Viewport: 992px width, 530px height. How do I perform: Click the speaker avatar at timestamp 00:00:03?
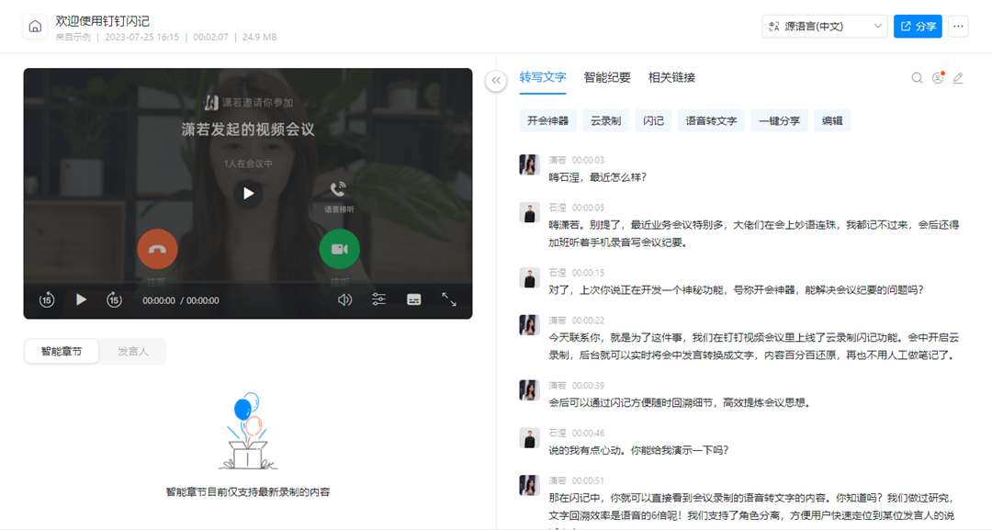pos(530,164)
